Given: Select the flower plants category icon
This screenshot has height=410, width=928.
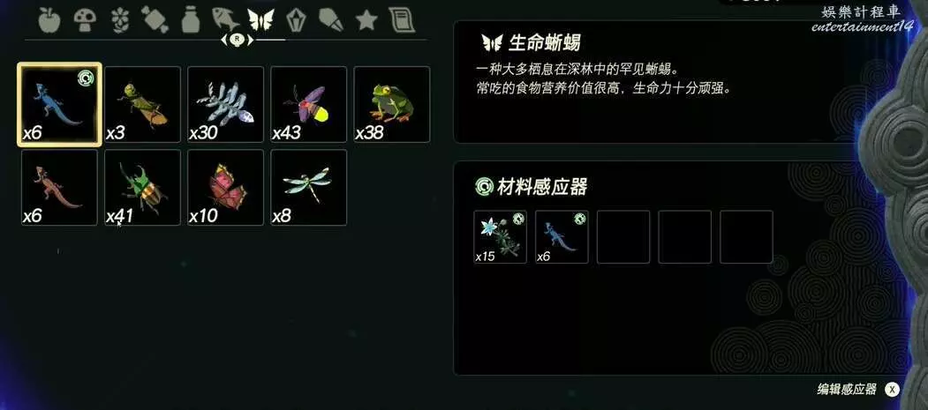Looking at the screenshot, I should [x=120, y=20].
